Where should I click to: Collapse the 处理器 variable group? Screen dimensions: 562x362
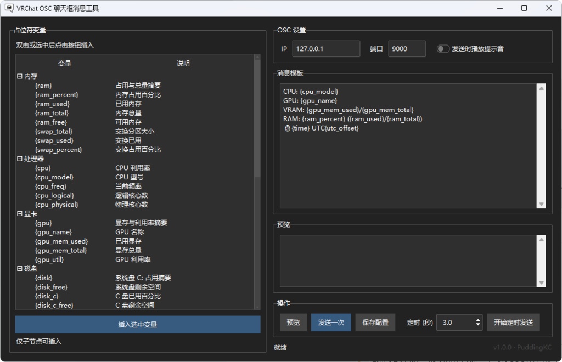(19, 159)
